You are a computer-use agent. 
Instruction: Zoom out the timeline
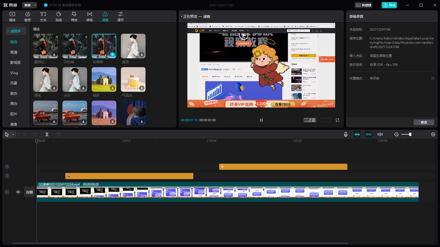[x=396, y=134]
